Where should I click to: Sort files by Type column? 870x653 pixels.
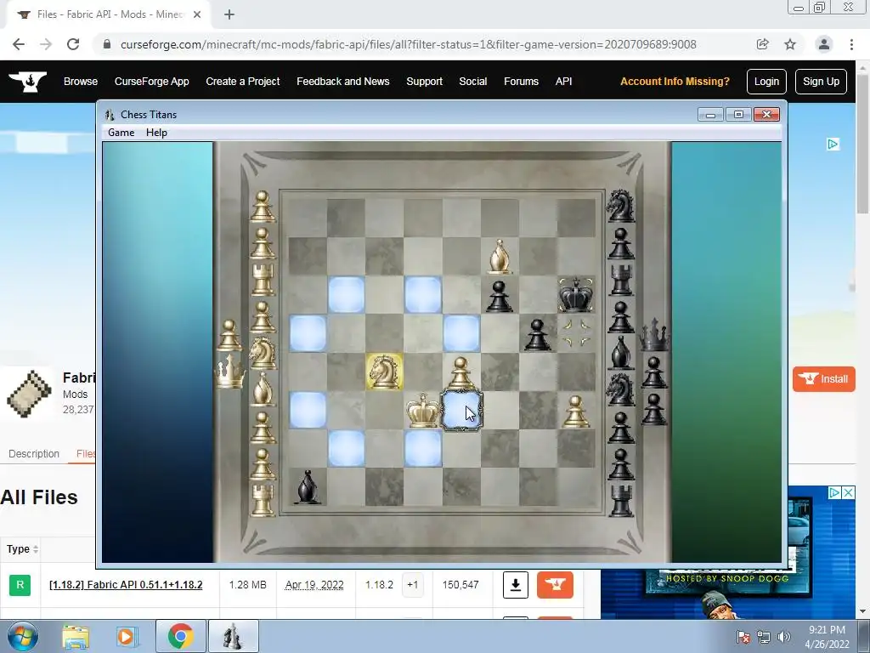point(22,549)
